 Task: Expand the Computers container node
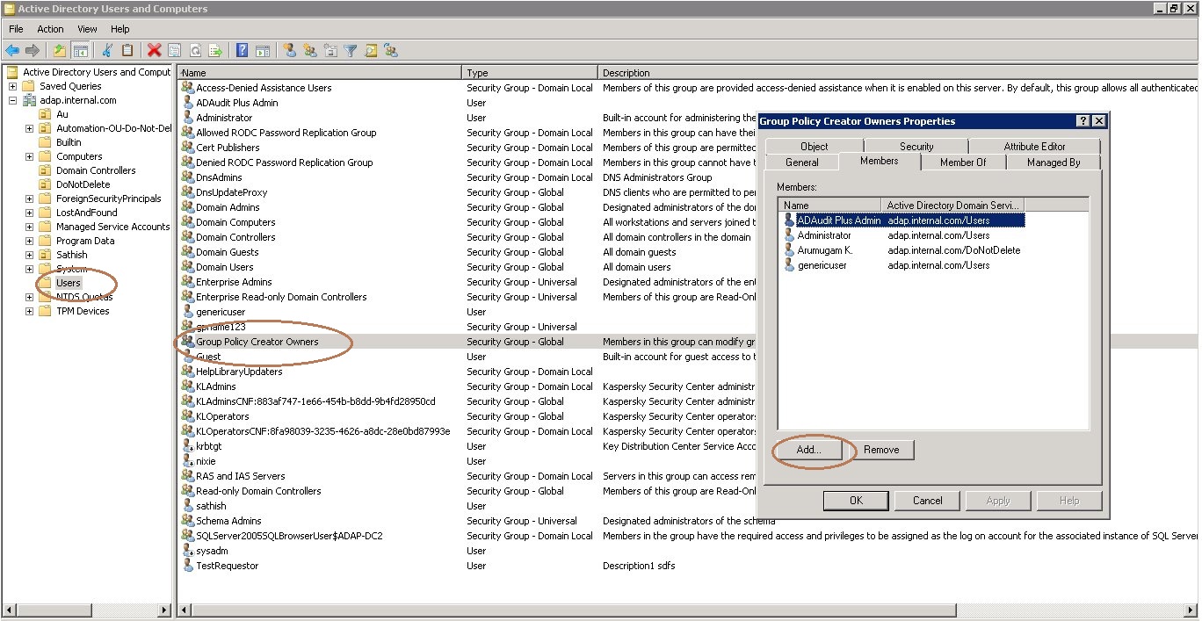click(30, 156)
